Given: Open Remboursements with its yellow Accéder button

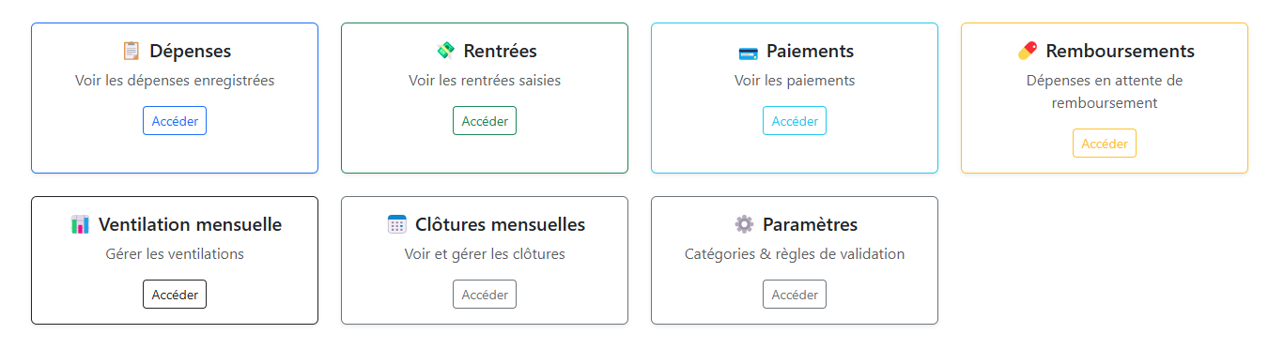Looking at the screenshot, I should 1105,144.
